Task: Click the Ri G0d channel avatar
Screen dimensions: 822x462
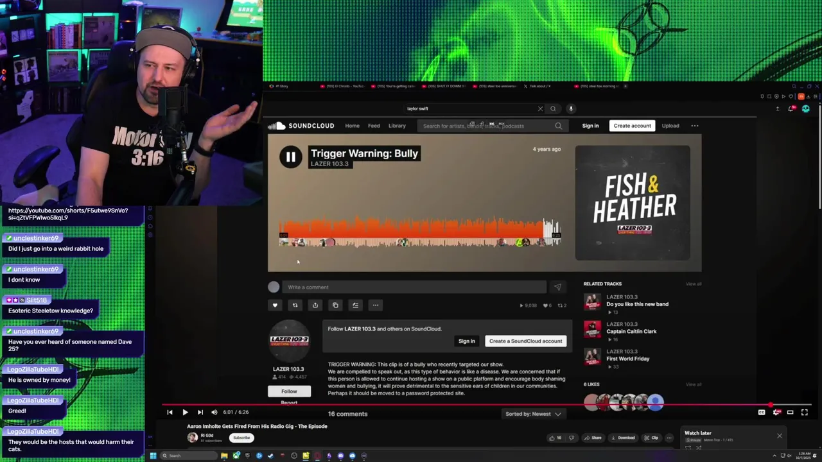Action: pyautogui.click(x=193, y=438)
